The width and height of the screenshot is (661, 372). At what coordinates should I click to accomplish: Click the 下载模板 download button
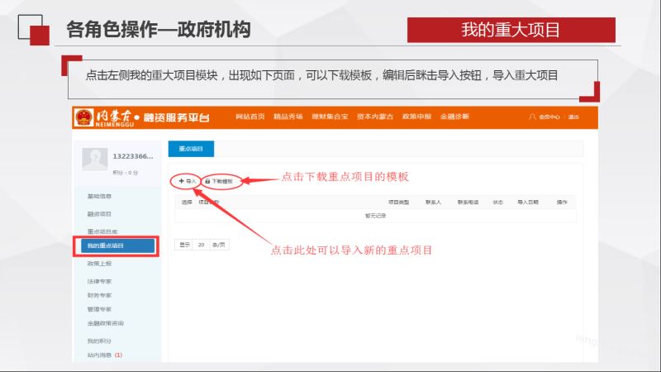coord(220,180)
